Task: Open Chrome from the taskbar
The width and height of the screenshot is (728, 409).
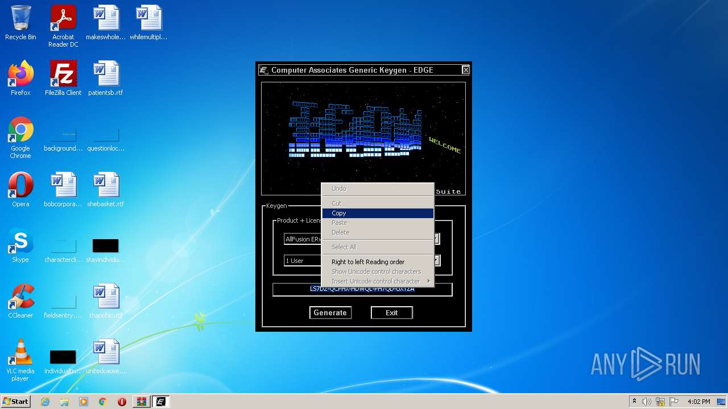Action: [x=103, y=402]
